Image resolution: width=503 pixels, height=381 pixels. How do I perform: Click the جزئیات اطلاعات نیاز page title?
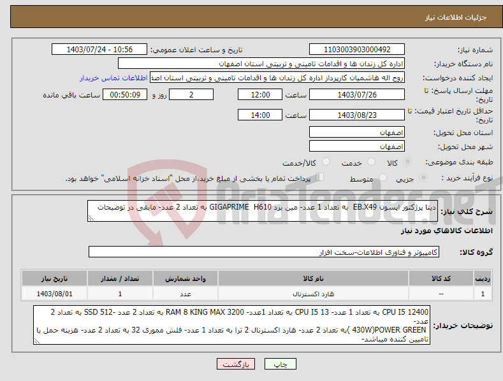(456, 17)
